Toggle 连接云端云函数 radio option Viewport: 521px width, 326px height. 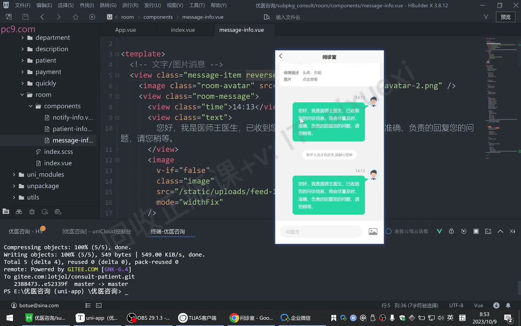(x=389, y=231)
